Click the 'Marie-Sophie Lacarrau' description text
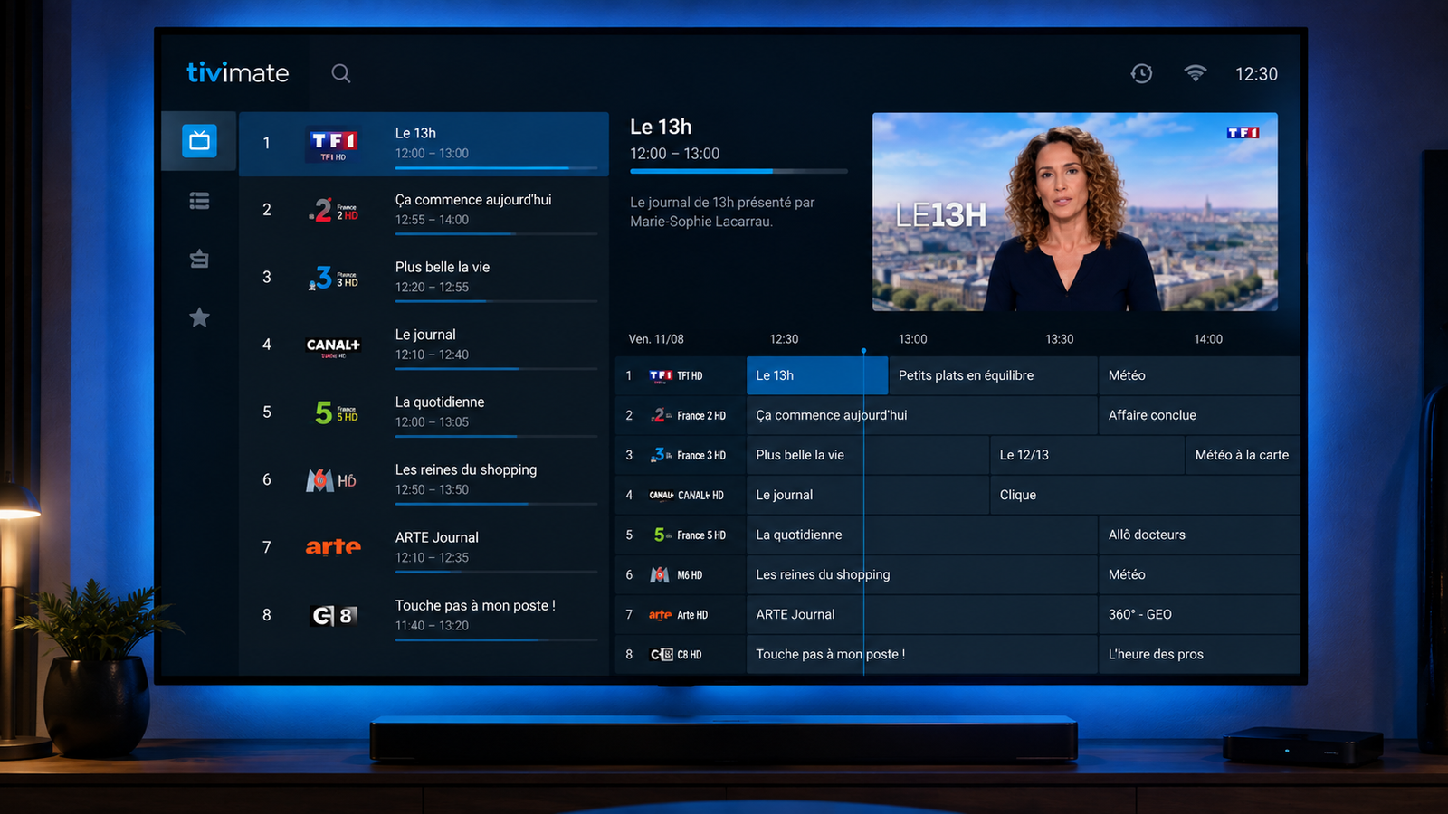Screen dimensions: 1448x814 [700, 222]
